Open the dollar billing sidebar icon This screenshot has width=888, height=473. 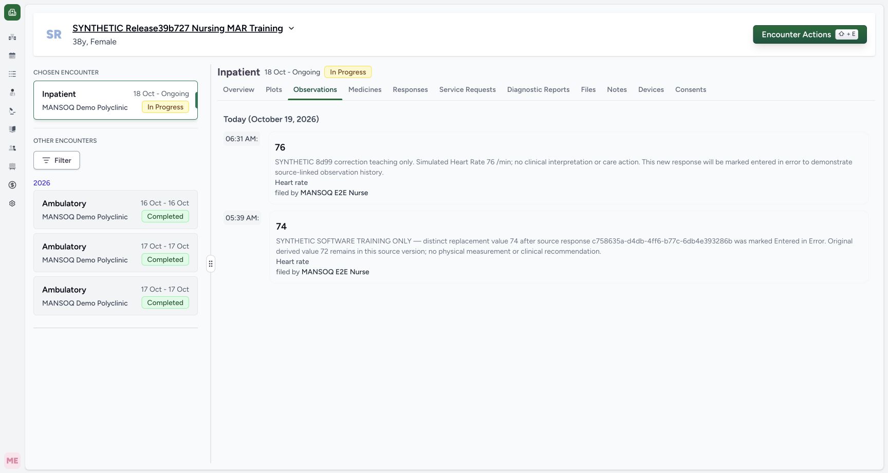[12, 185]
